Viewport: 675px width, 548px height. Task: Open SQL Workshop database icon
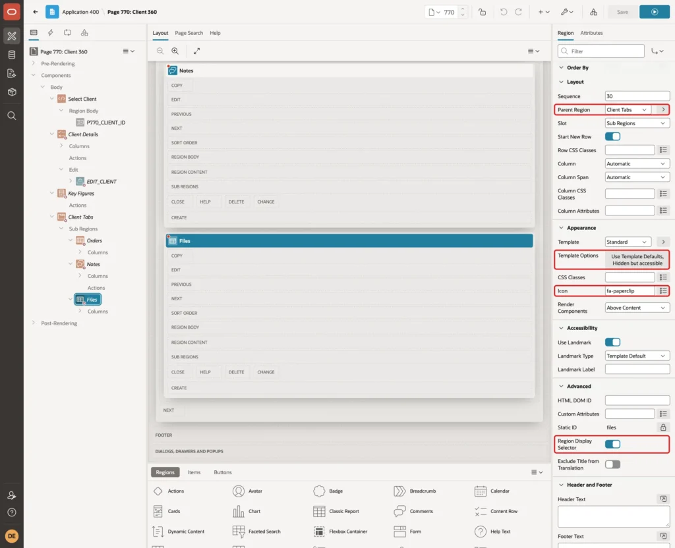[x=12, y=55]
